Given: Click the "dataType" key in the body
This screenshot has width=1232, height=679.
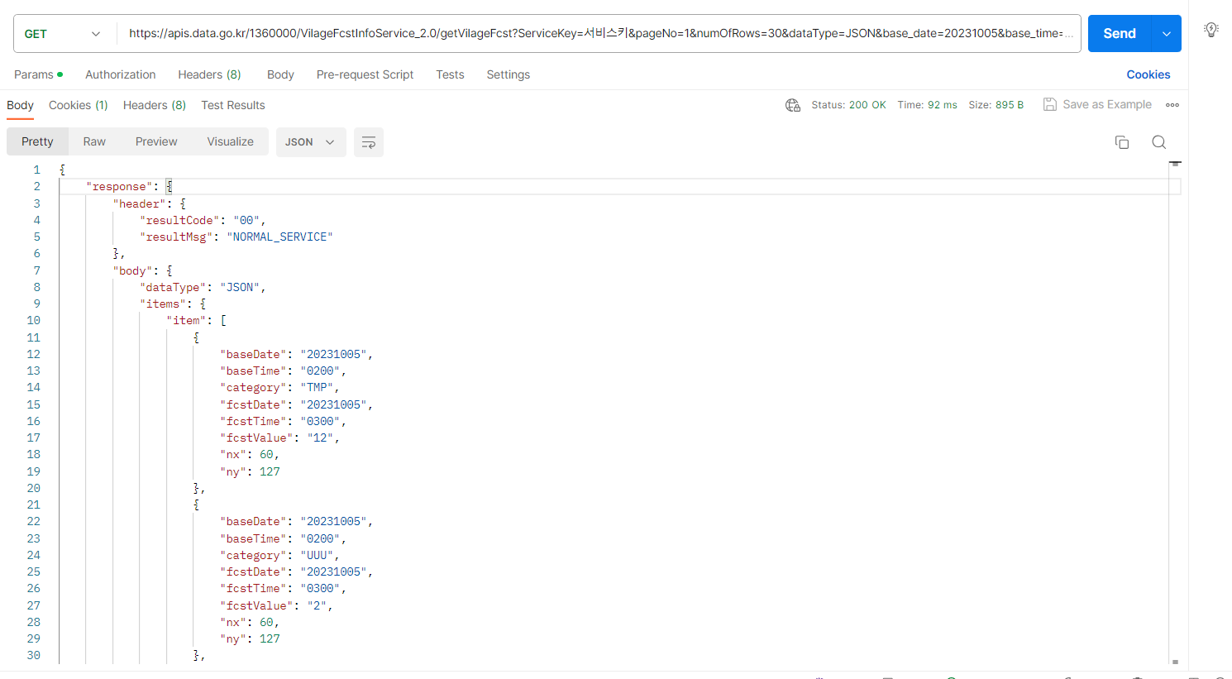Looking at the screenshot, I should pyautogui.click(x=173, y=287).
